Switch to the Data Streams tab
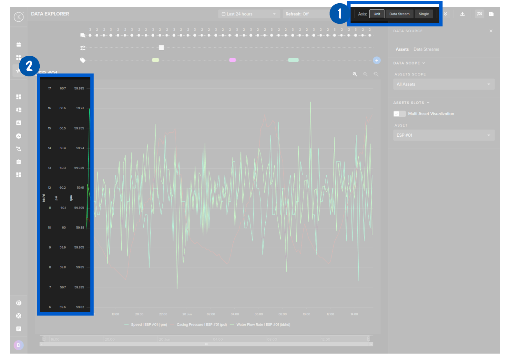Image resolution: width=510 pixels, height=361 pixels. (426, 49)
